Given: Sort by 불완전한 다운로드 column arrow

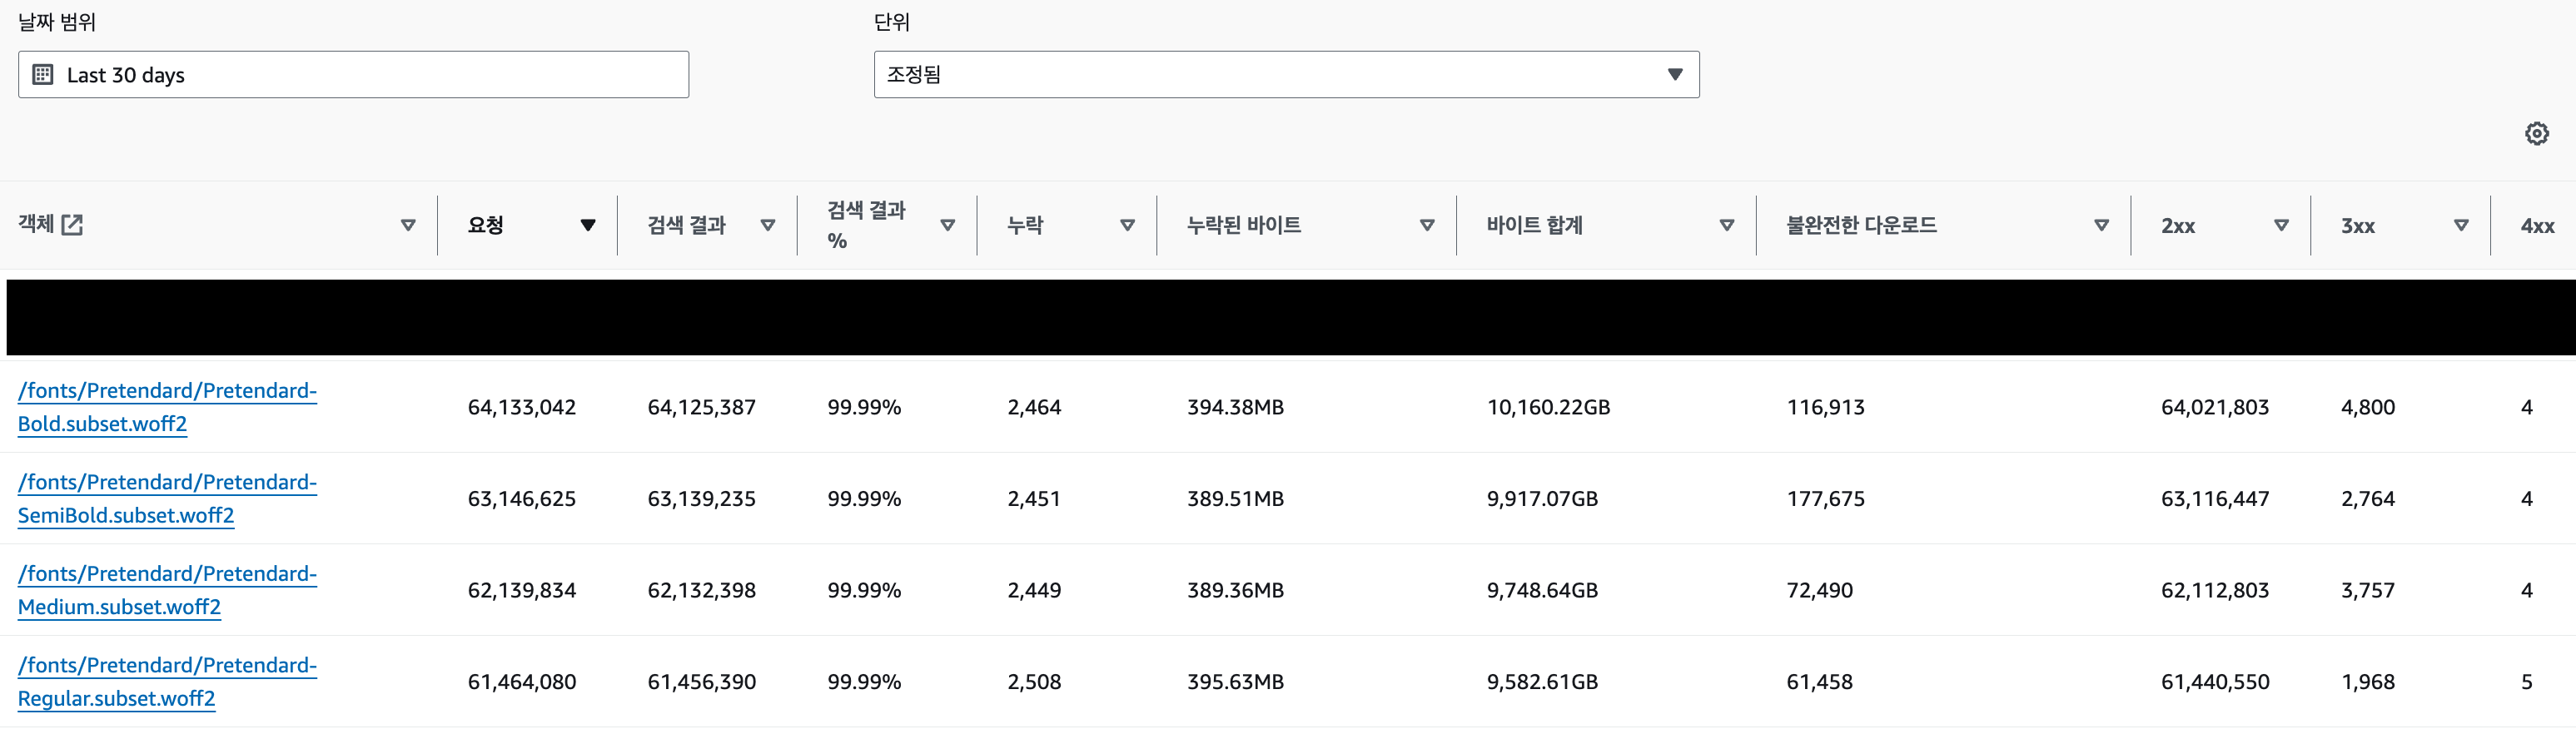Looking at the screenshot, I should click(2102, 225).
